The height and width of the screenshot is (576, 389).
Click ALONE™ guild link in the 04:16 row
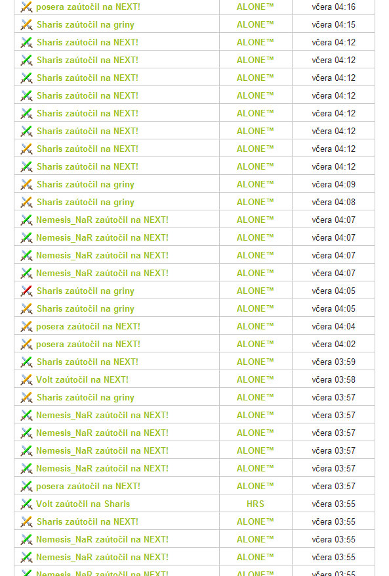coord(255,7)
